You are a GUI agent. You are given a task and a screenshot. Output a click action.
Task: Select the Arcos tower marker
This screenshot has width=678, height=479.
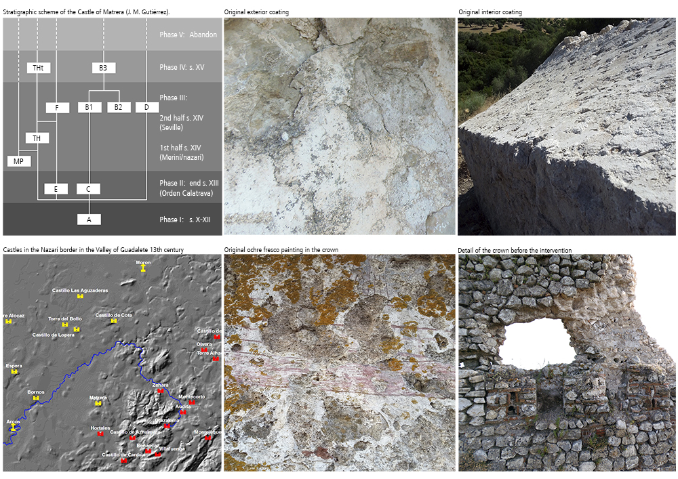(13, 428)
